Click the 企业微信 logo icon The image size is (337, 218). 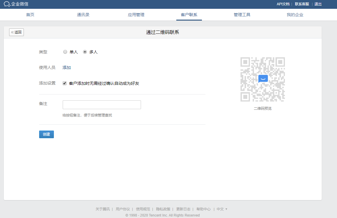click(x=7, y=4)
